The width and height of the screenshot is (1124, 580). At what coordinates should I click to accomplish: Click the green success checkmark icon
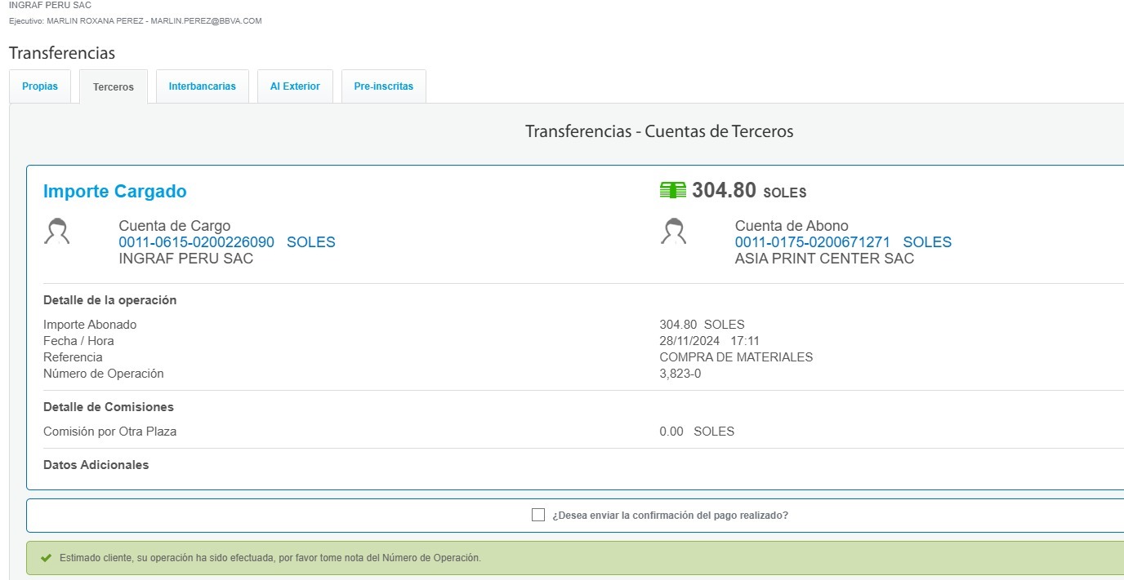point(46,558)
